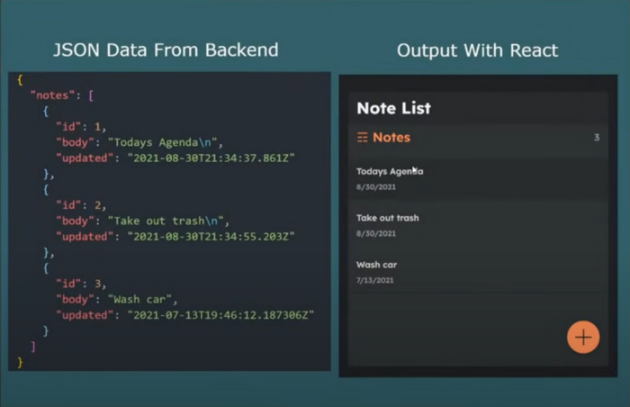Screen dimensions: 630x407
Task: Click the 8/30/2021 date under Take out trash
Action: coord(375,233)
